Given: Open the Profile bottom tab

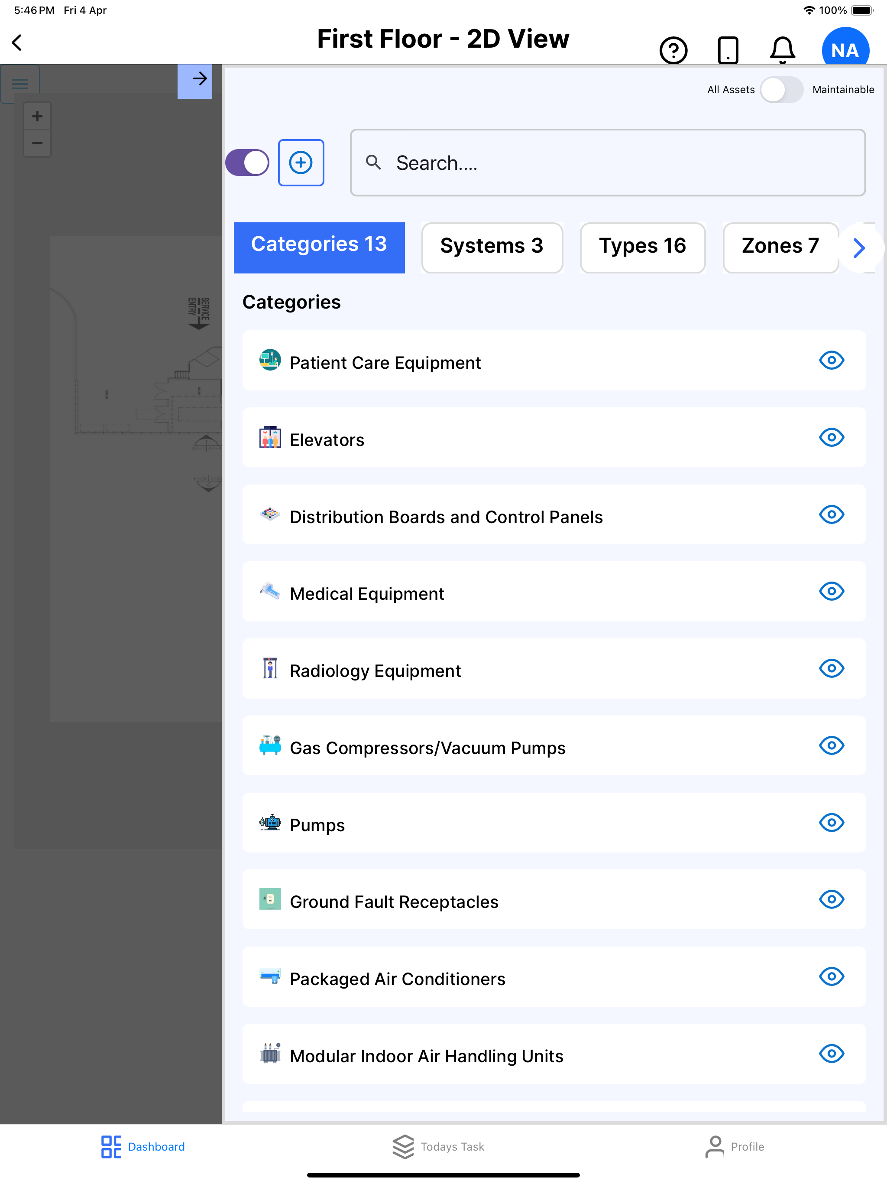Looking at the screenshot, I should coord(735,1147).
